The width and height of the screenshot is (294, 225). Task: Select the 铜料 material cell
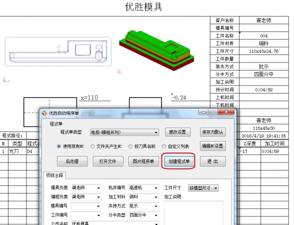tap(264, 43)
